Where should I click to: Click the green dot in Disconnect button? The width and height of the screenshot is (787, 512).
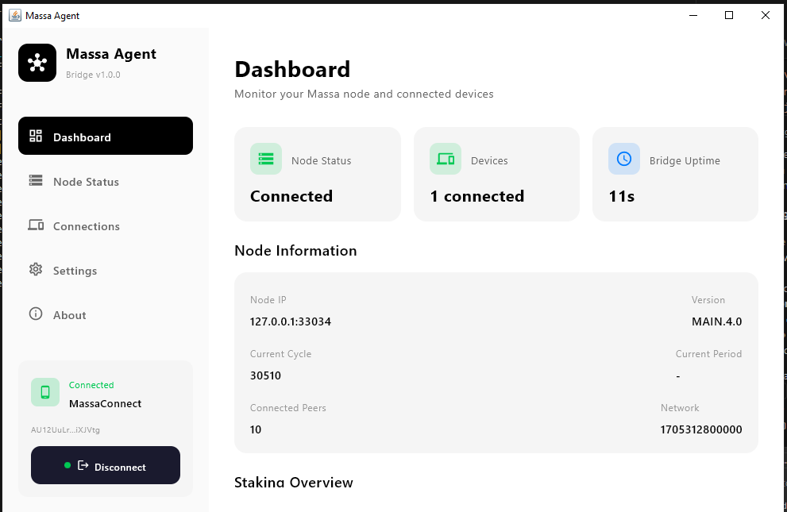67,465
